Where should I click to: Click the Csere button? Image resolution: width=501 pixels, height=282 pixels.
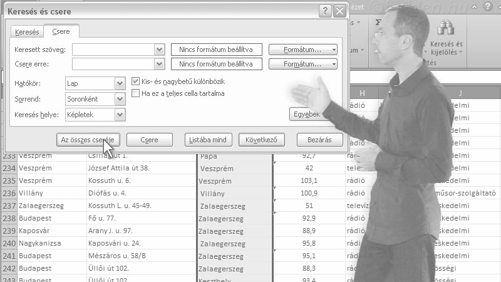tap(150, 140)
